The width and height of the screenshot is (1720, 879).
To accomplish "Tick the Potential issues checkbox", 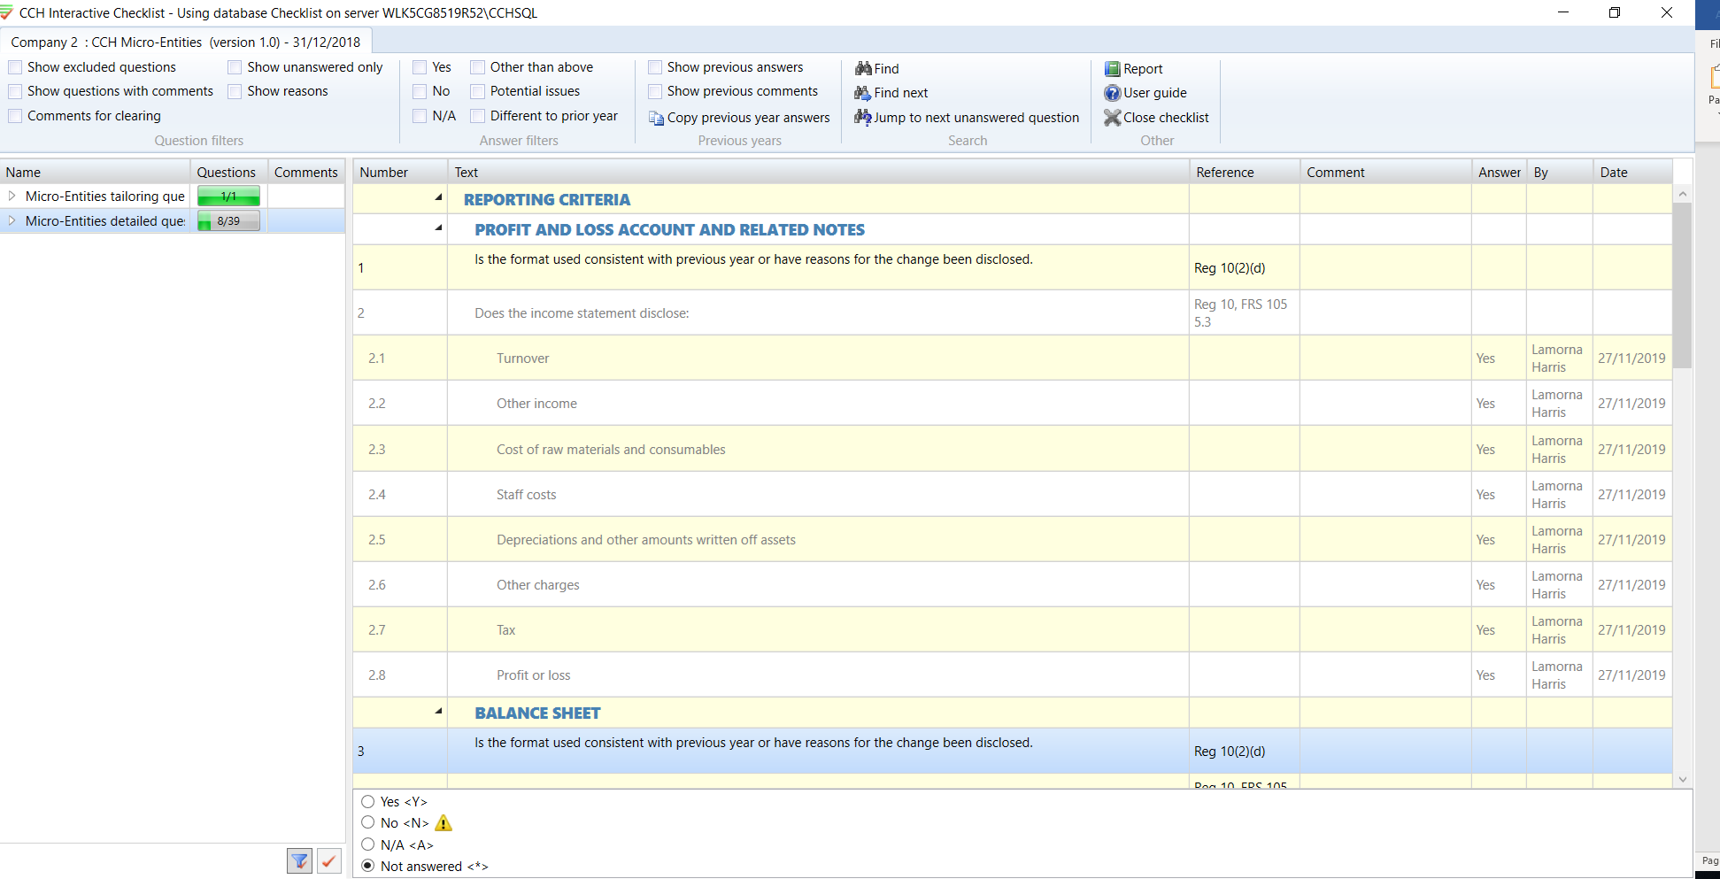I will tap(478, 91).
